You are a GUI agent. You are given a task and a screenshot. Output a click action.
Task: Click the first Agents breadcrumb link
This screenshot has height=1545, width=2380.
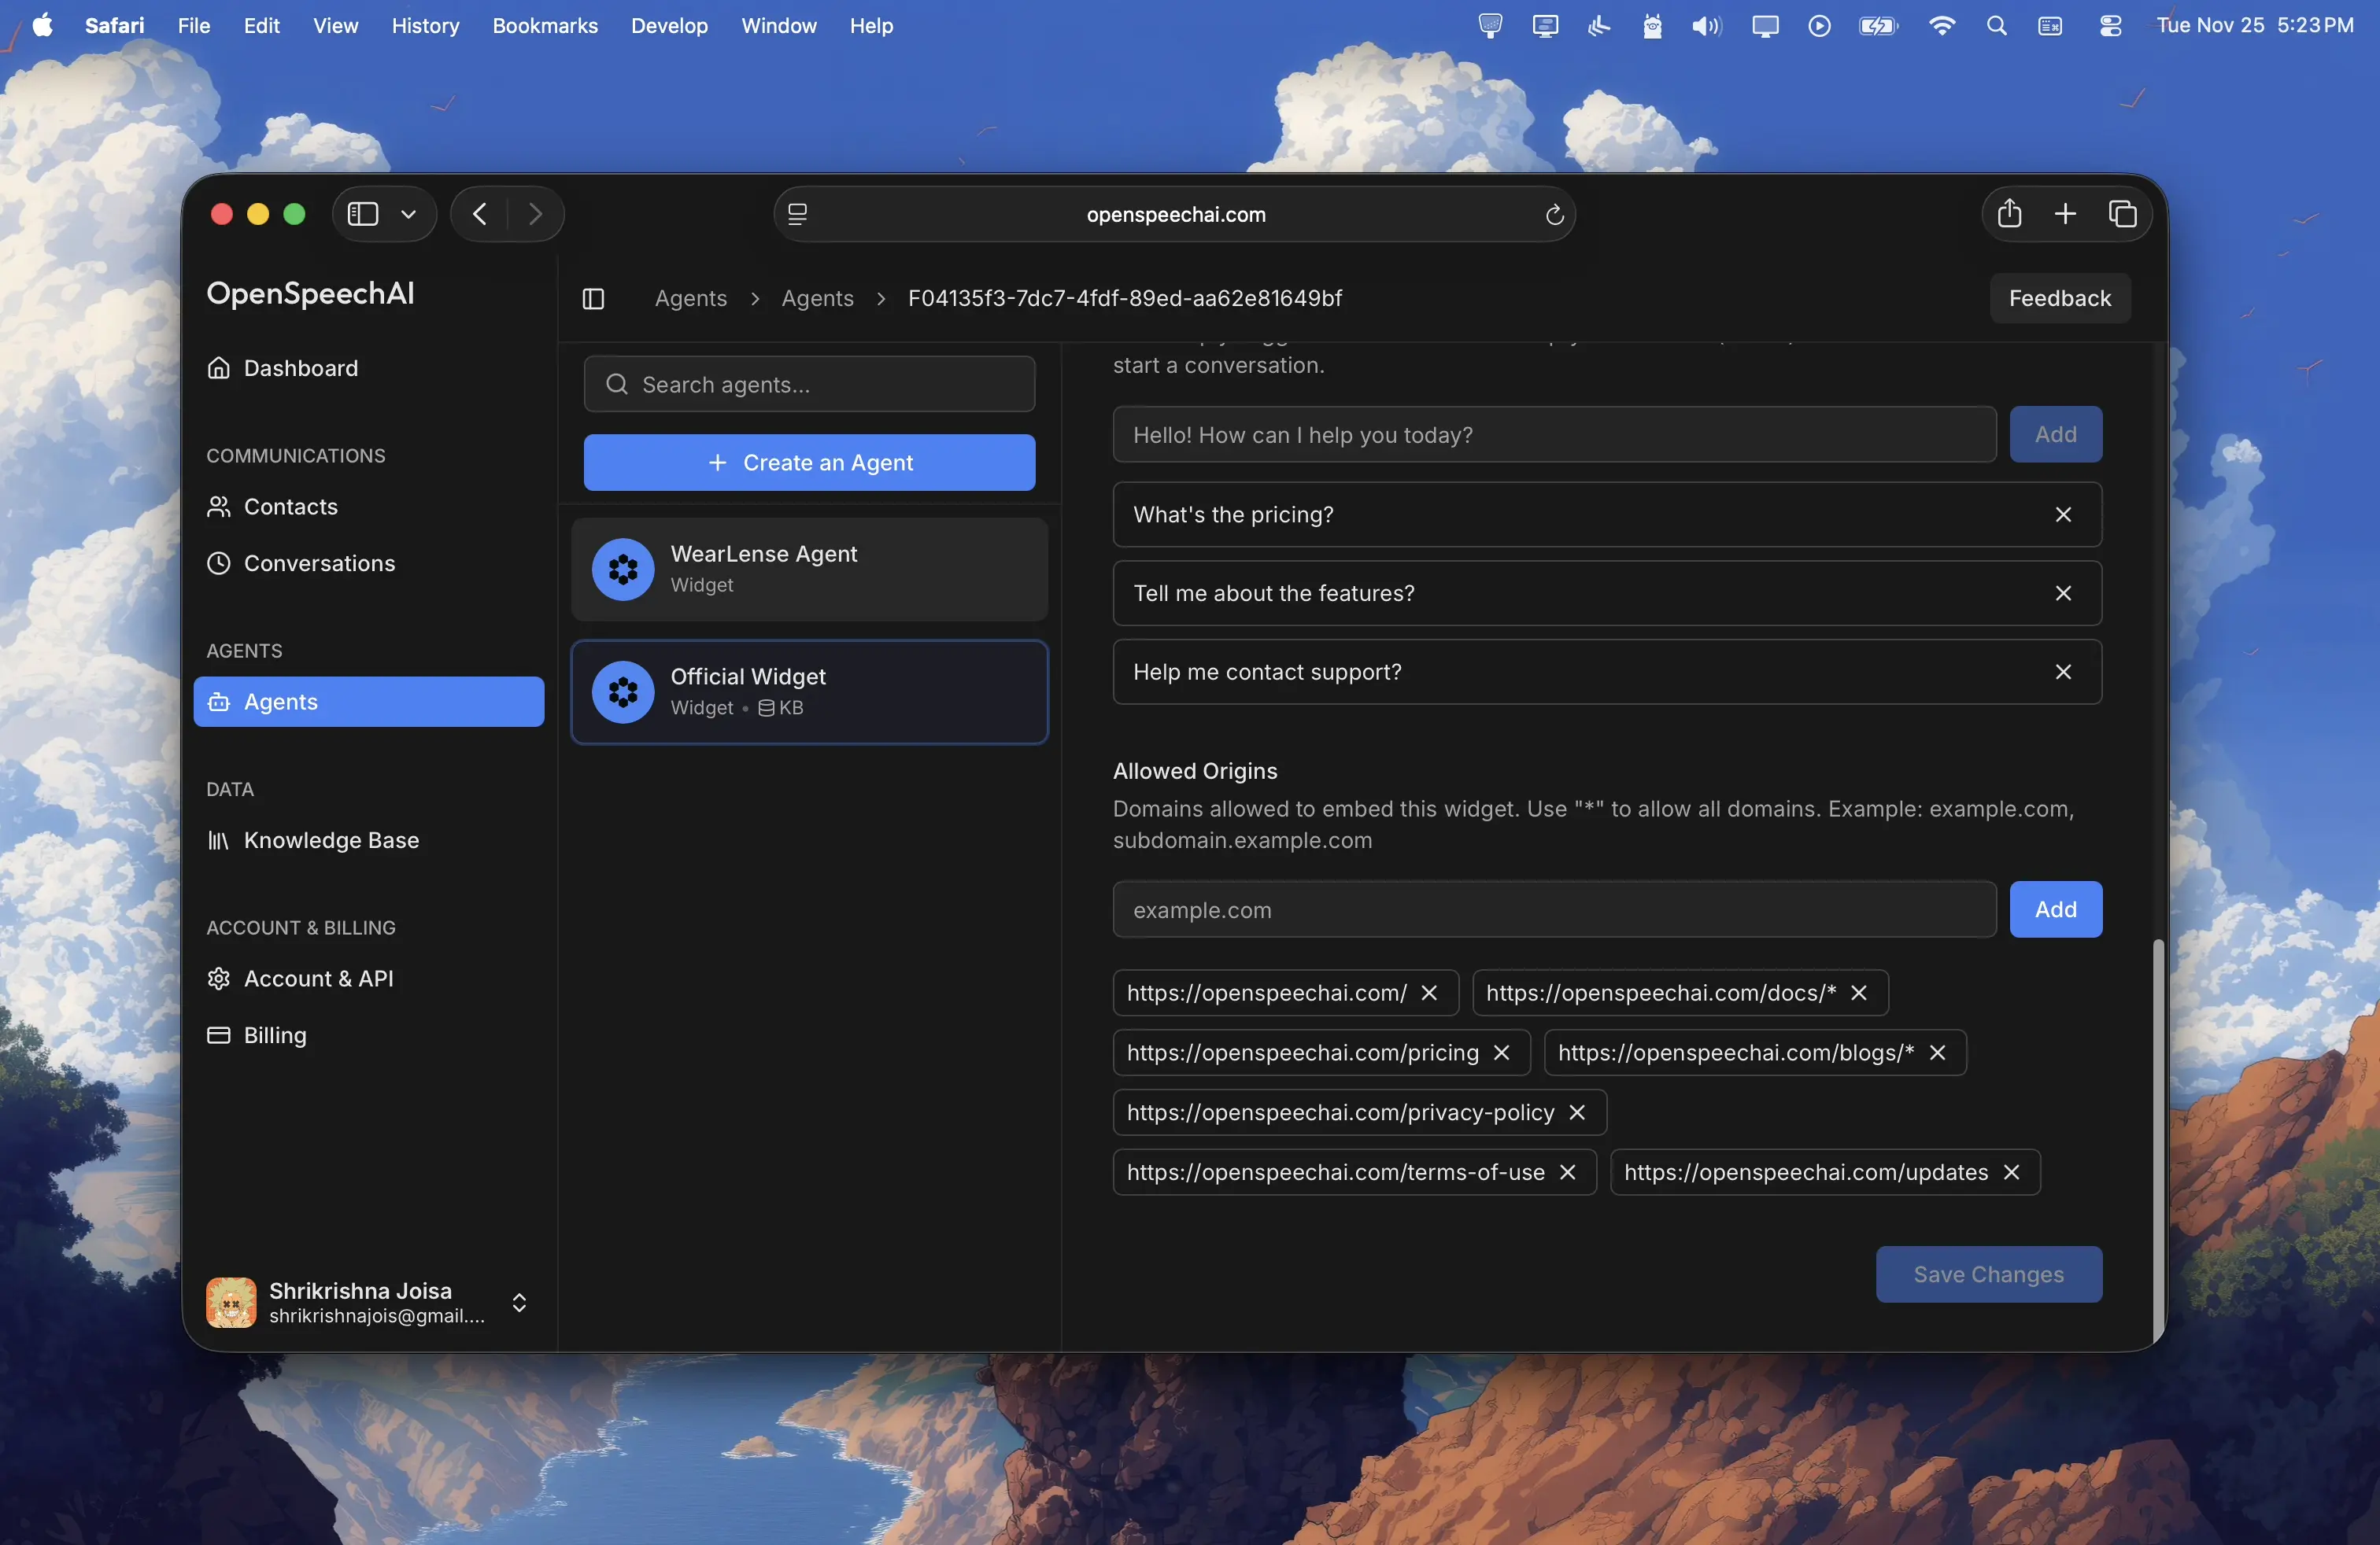coord(691,298)
